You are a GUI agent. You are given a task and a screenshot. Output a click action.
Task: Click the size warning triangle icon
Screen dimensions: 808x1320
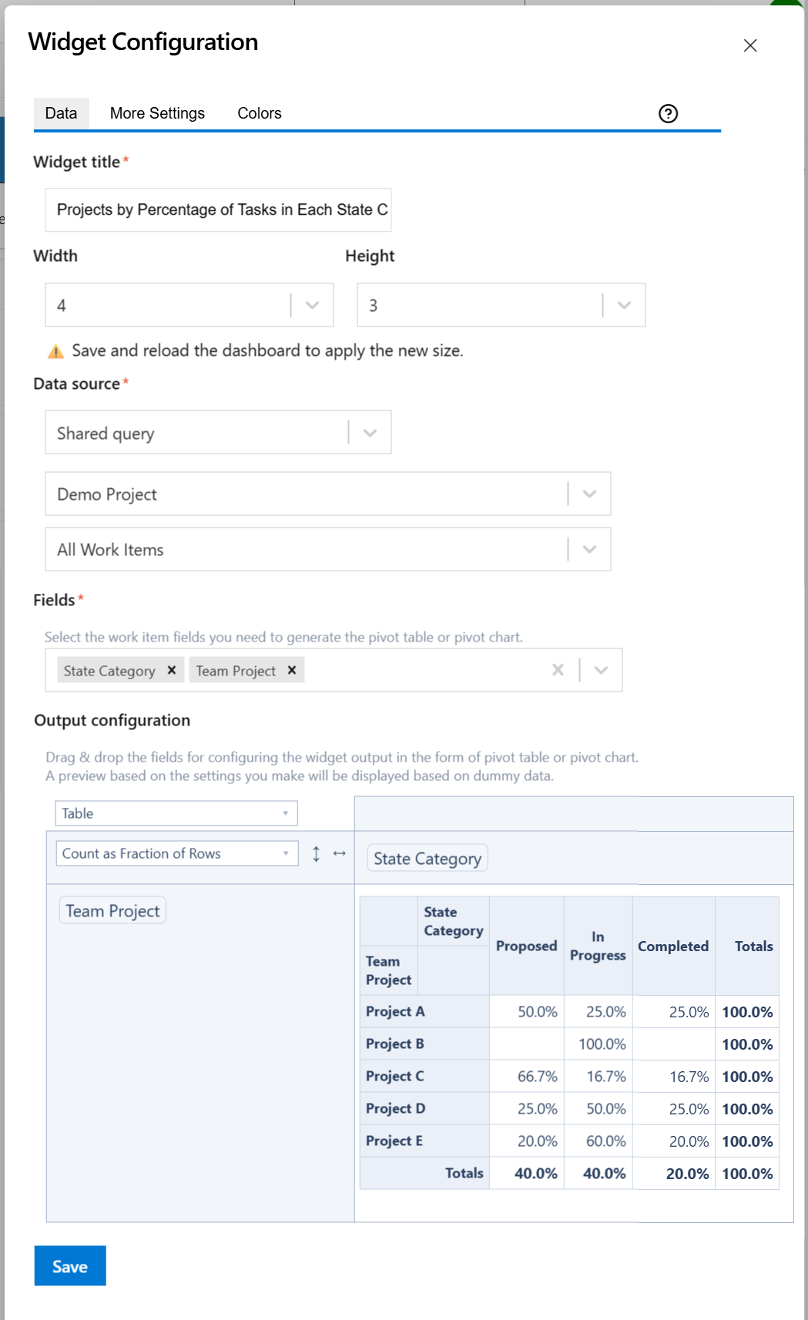tap(56, 351)
